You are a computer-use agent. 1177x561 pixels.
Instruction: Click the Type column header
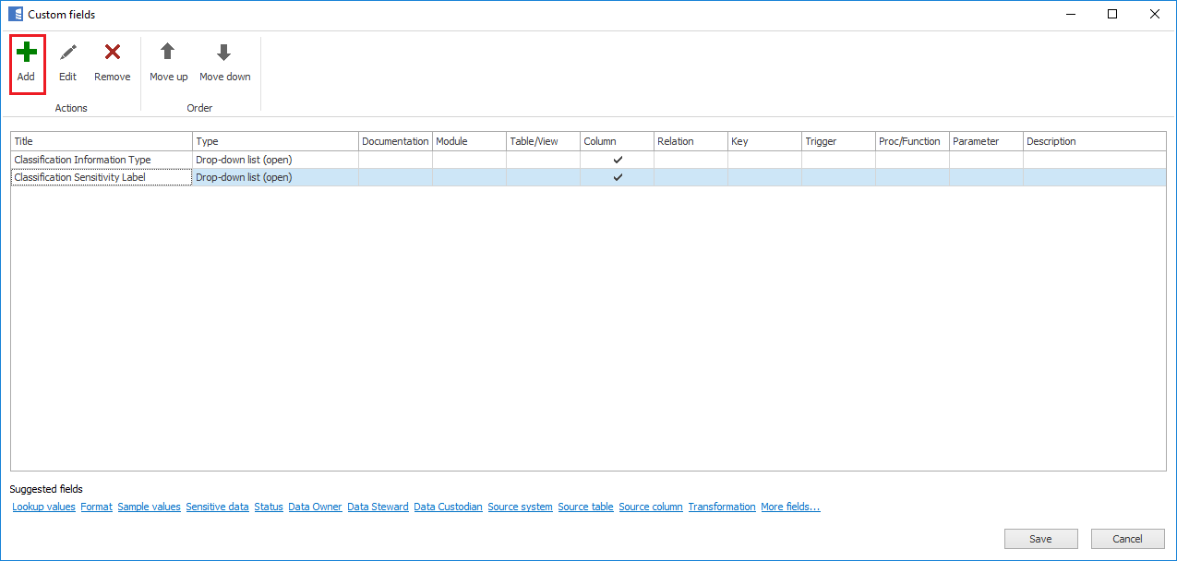tap(275, 141)
